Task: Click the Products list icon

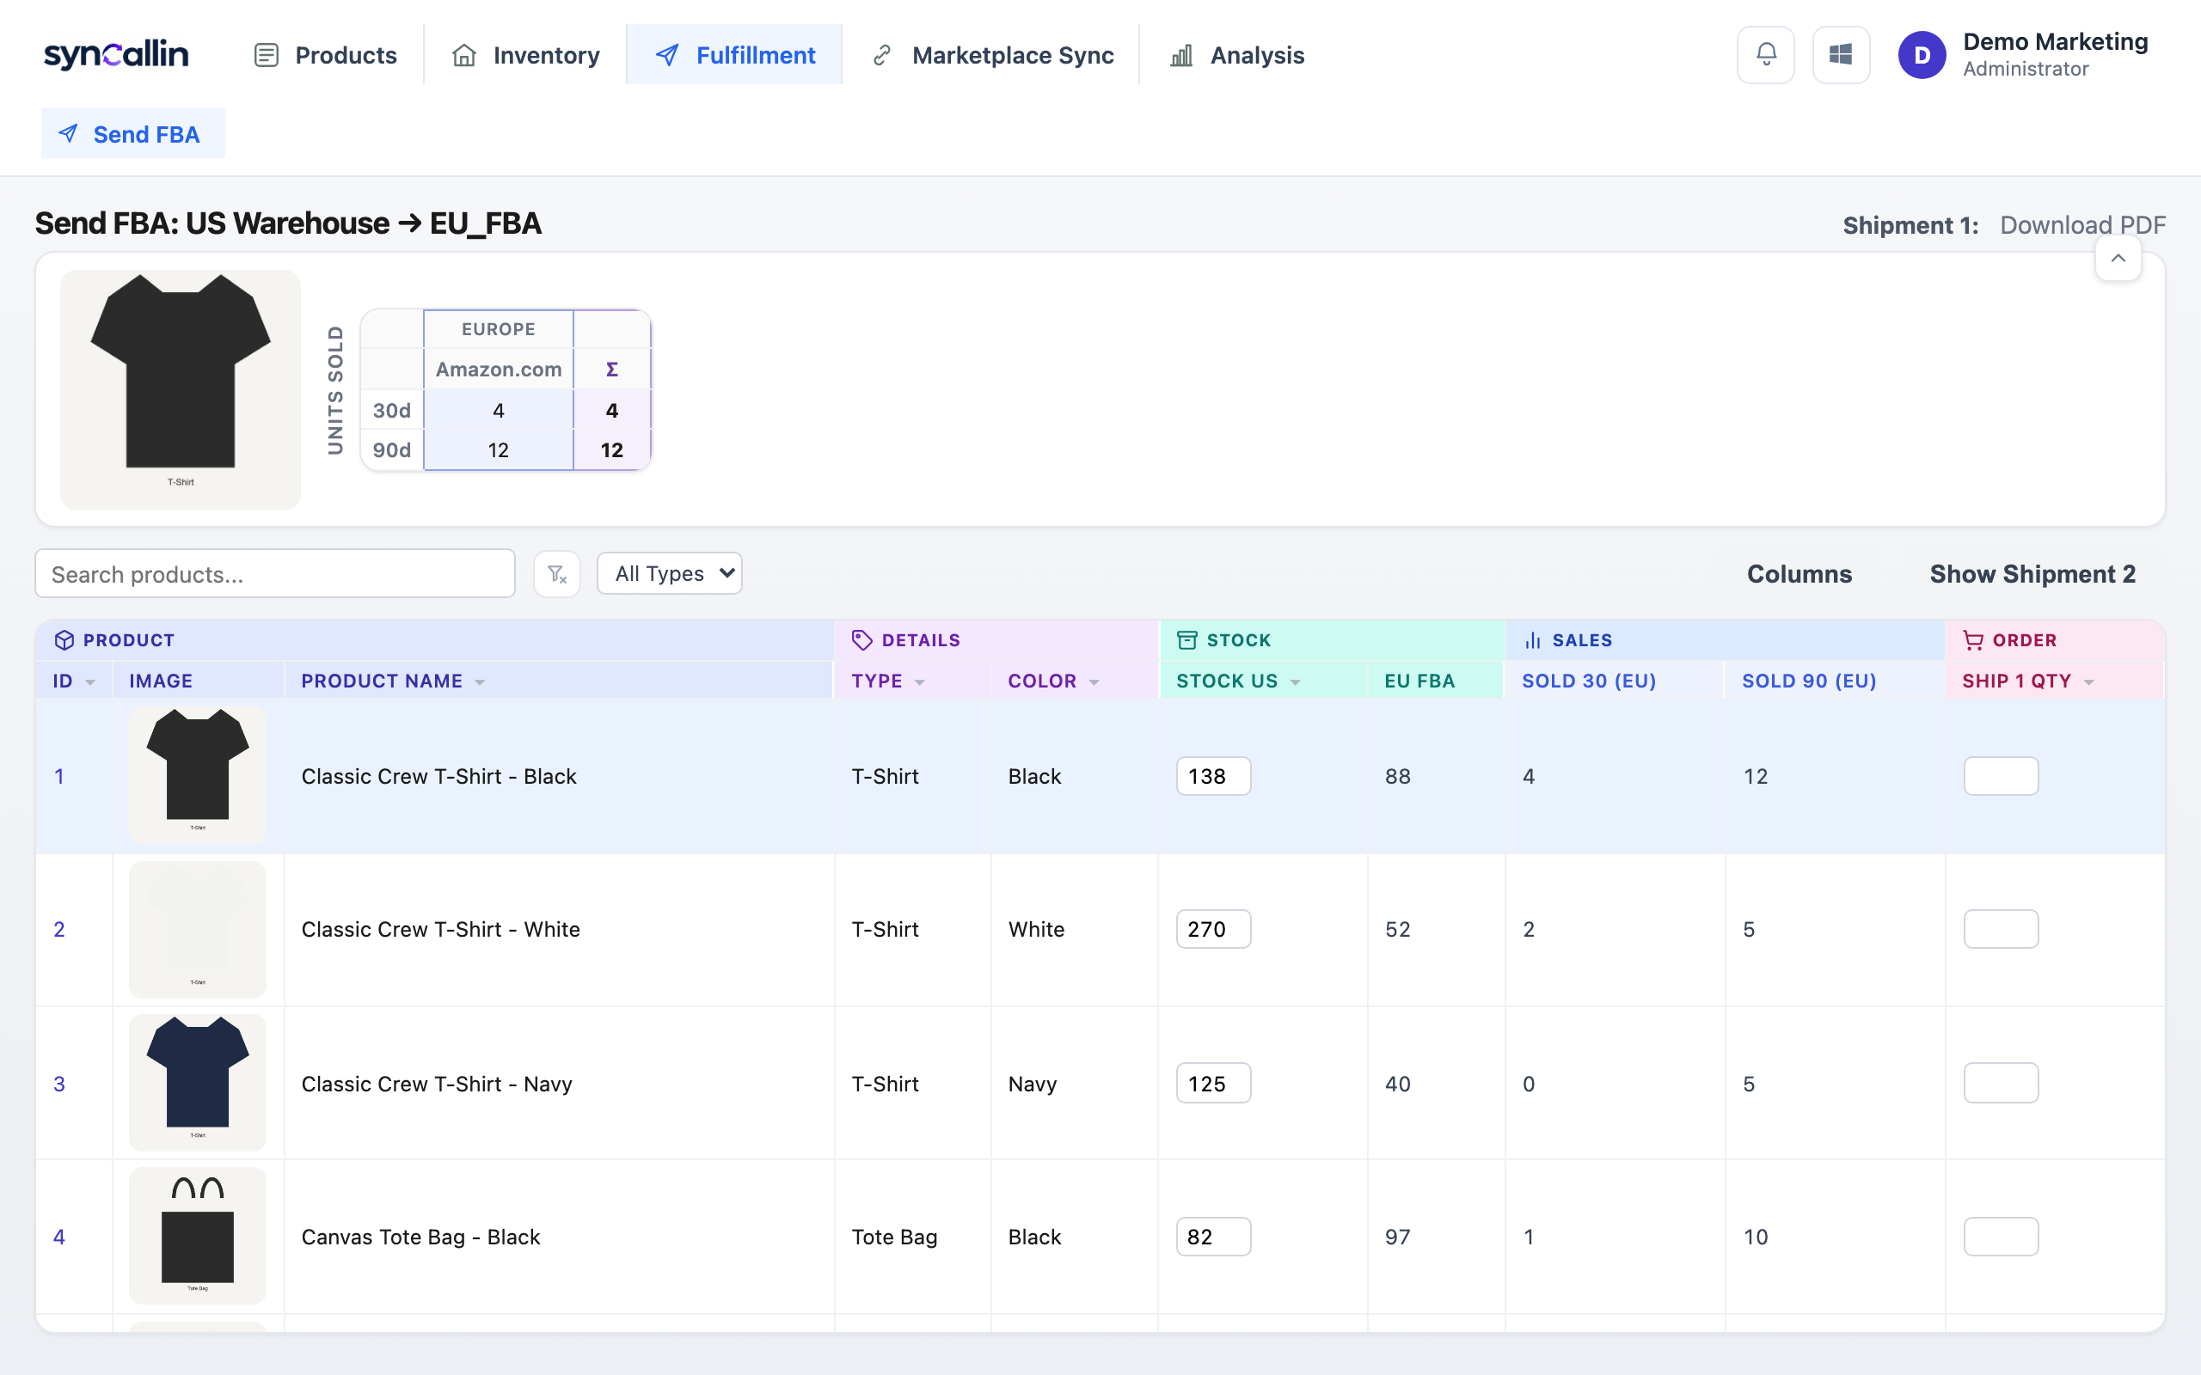Action: [266, 56]
